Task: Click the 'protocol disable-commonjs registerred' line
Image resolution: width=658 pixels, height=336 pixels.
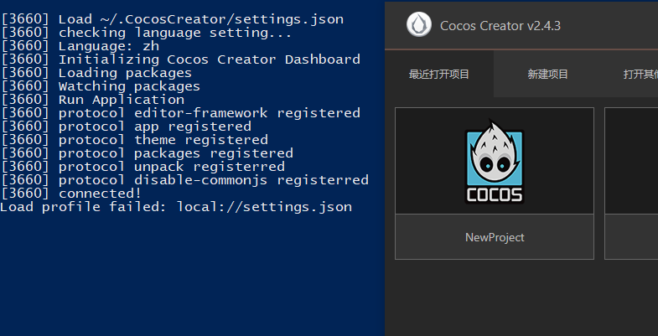Action: [184, 180]
